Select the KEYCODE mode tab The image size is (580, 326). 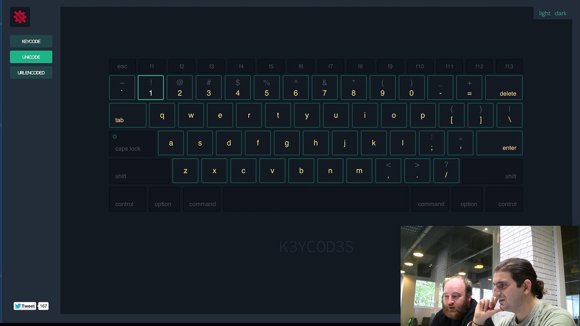click(31, 41)
